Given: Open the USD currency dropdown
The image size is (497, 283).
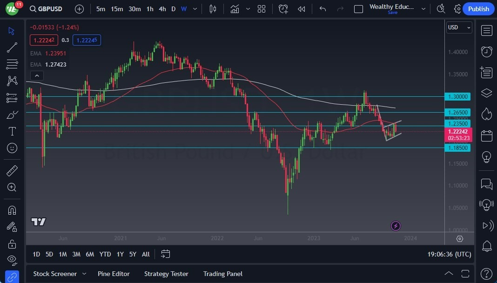Looking at the screenshot, I should point(459,27).
